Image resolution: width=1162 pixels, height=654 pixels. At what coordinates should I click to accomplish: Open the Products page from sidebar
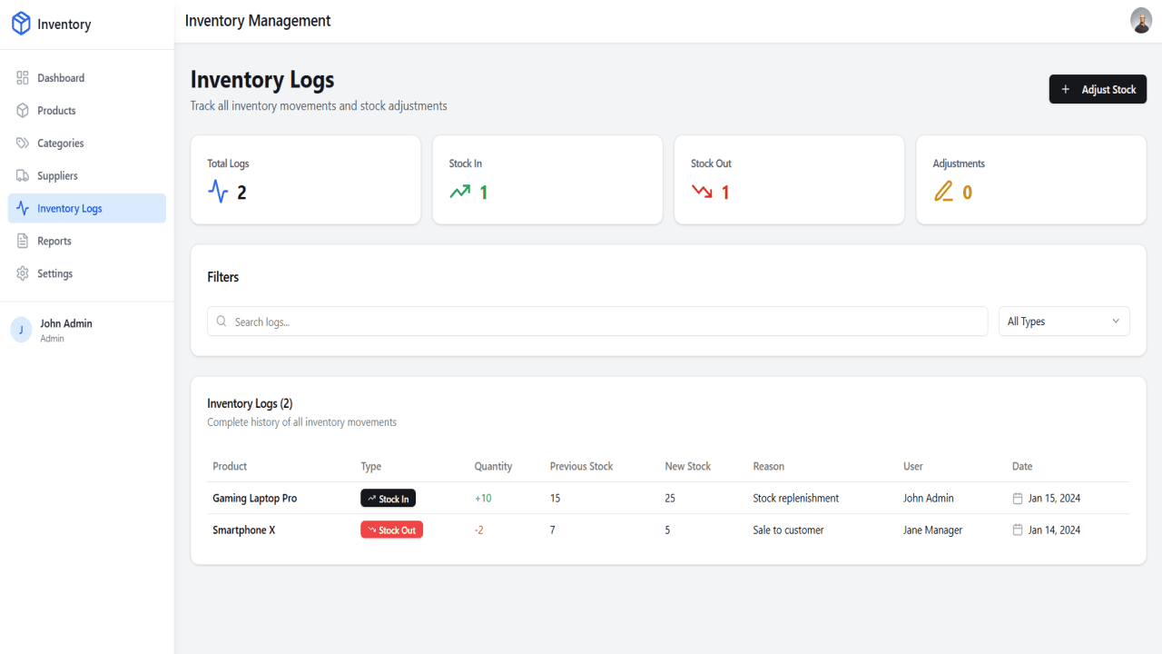pos(87,111)
